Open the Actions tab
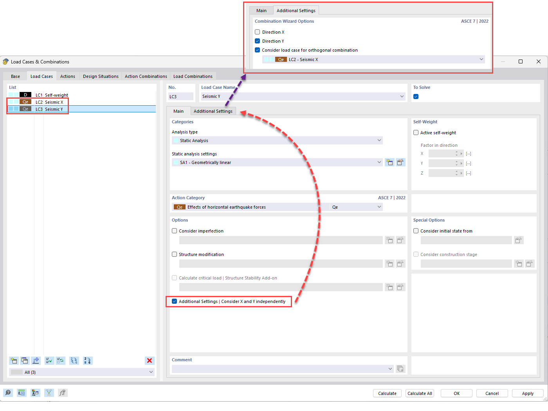The width and height of the screenshot is (548, 411). point(68,76)
